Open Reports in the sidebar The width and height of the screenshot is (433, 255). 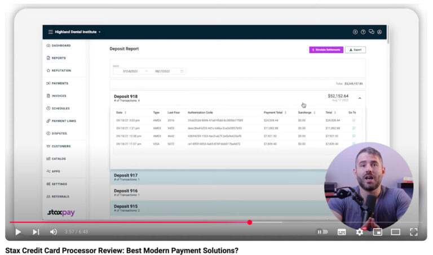(56, 58)
